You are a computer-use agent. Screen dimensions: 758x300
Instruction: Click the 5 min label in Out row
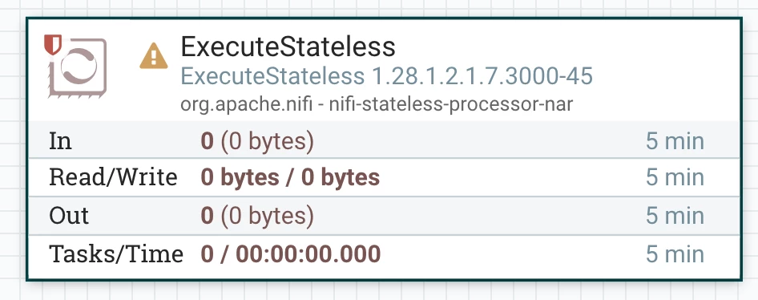coord(675,216)
